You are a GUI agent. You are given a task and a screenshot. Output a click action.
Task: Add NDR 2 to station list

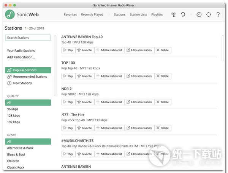point(109,102)
